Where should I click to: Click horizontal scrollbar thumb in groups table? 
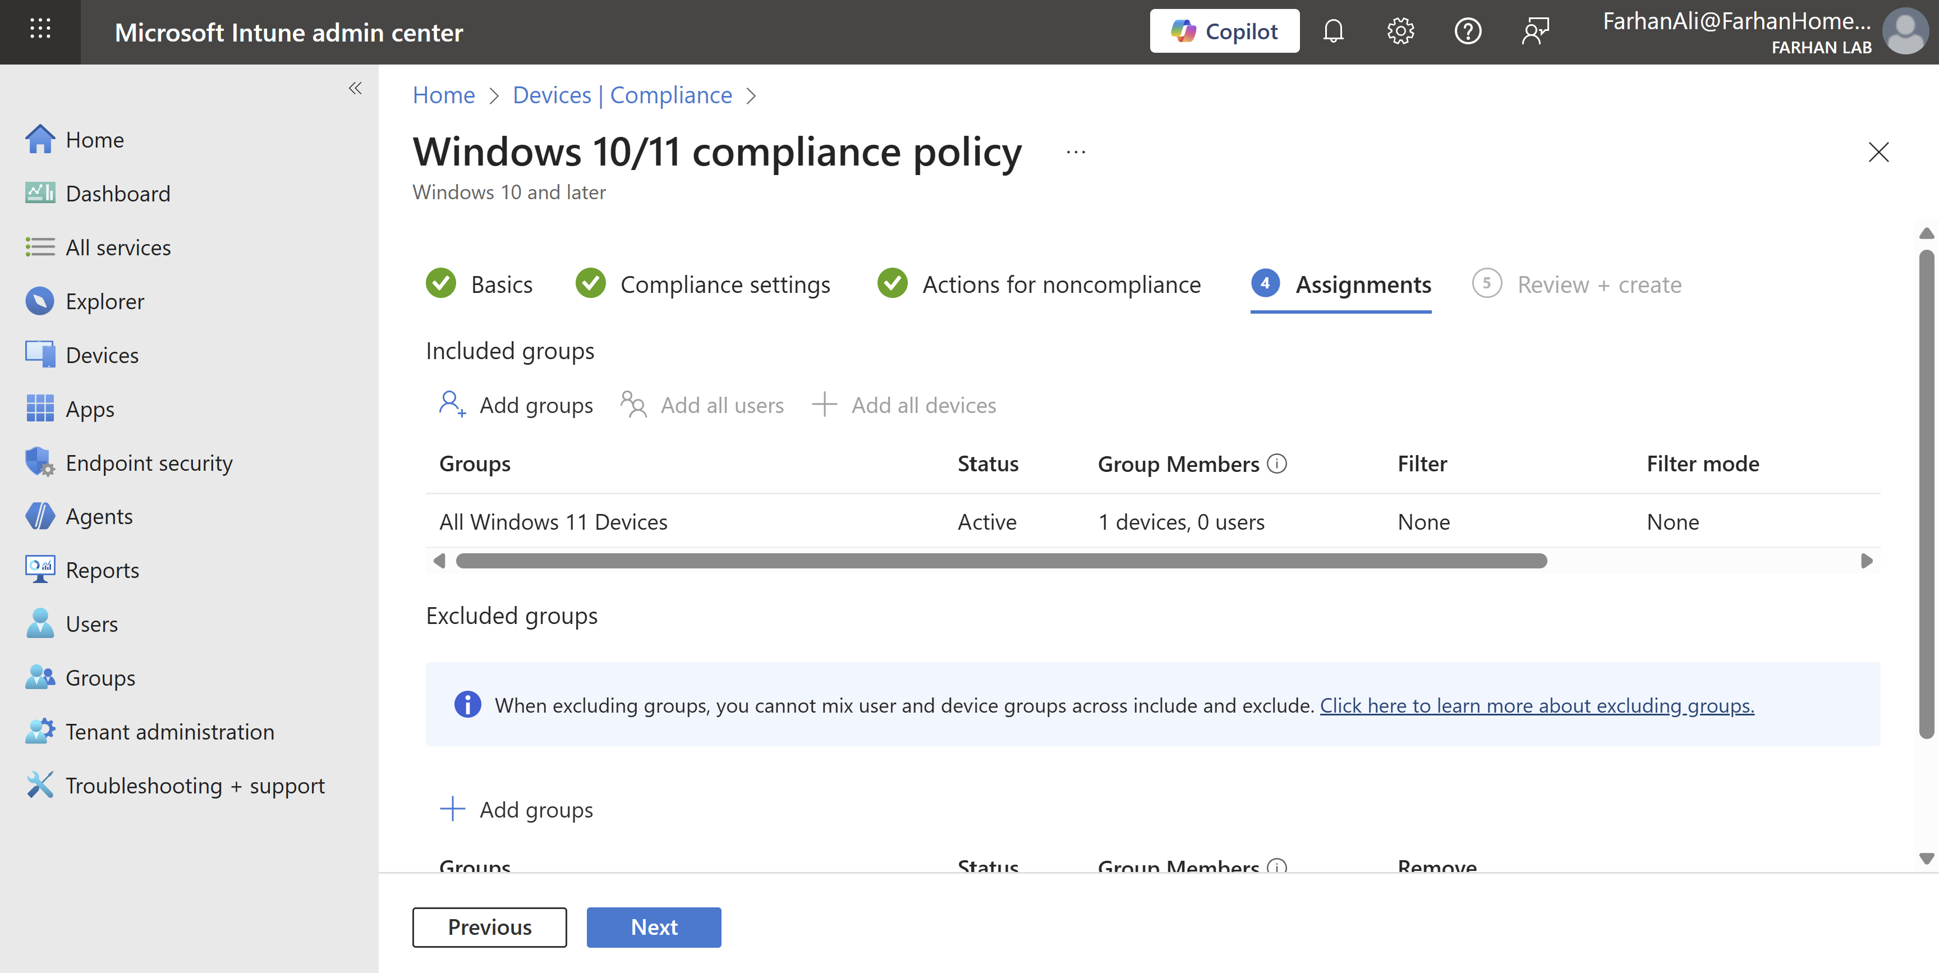point(1001,561)
